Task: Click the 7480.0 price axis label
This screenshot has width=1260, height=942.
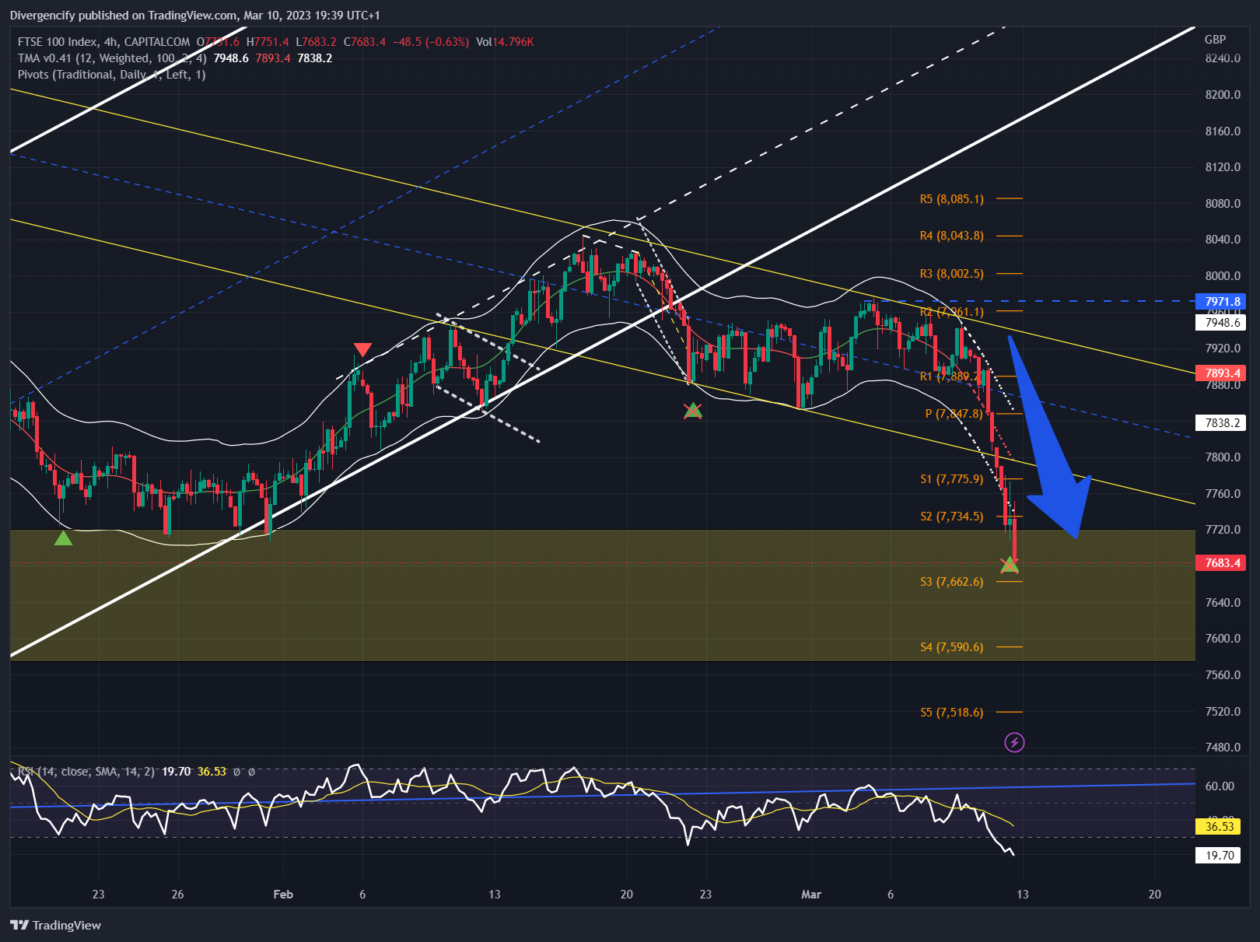Action: 1223,747
